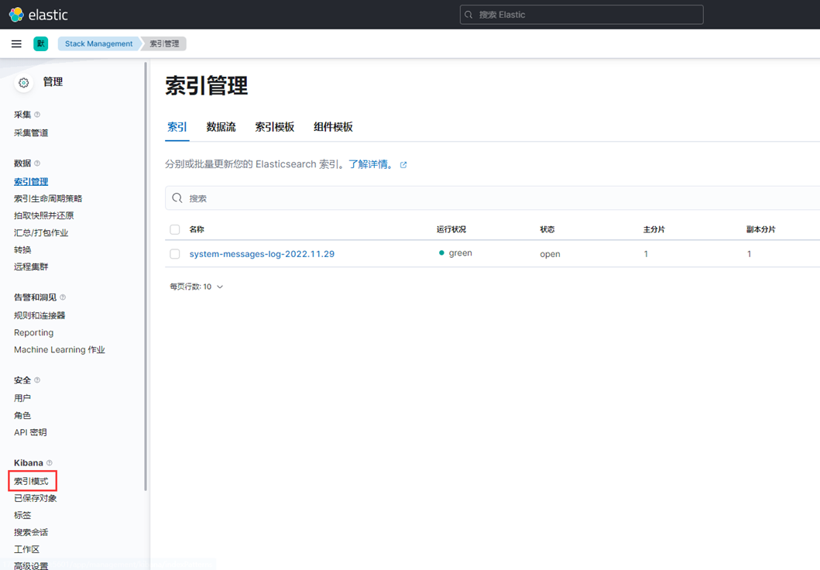Image resolution: width=820 pixels, height=570 pixels.
Task: Click help icon next to 采集 heading
Action: pos(37,115)
